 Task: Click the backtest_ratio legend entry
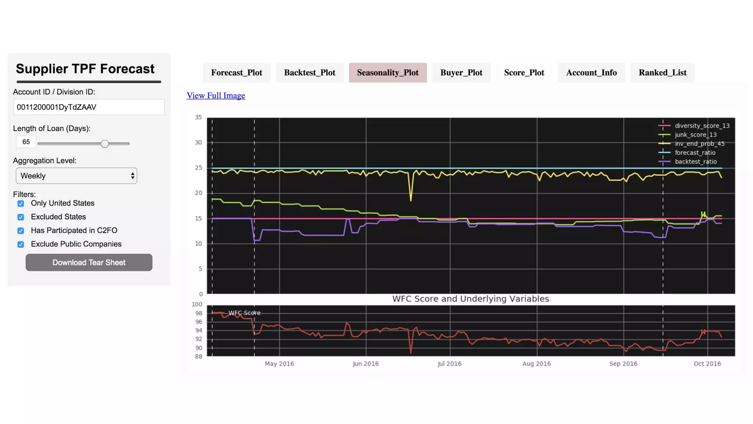[695, 162]
